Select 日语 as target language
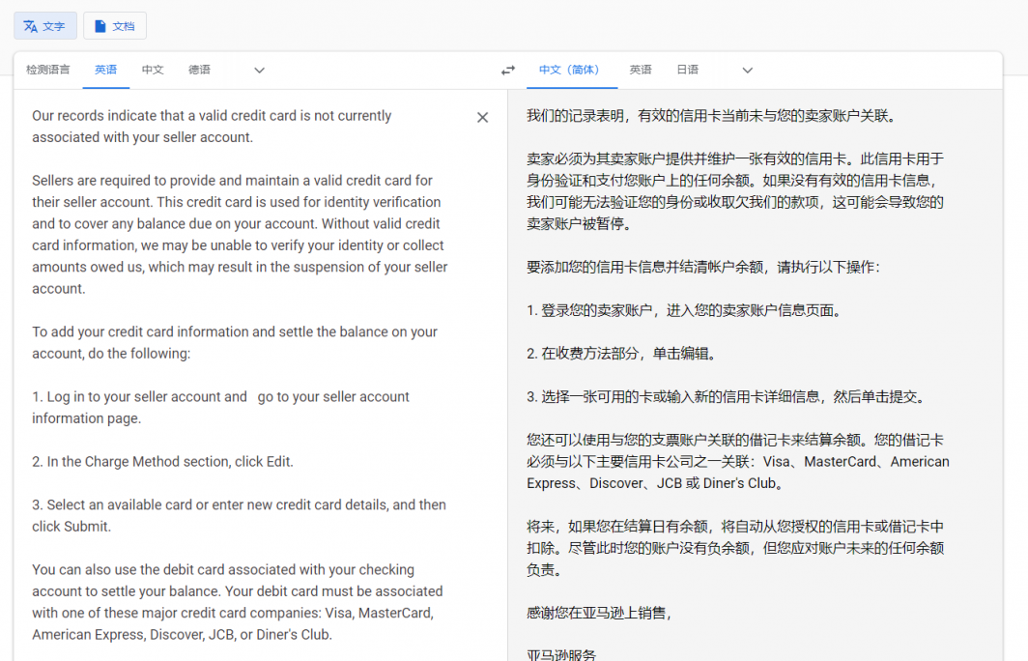 click(x=687, y=70)
